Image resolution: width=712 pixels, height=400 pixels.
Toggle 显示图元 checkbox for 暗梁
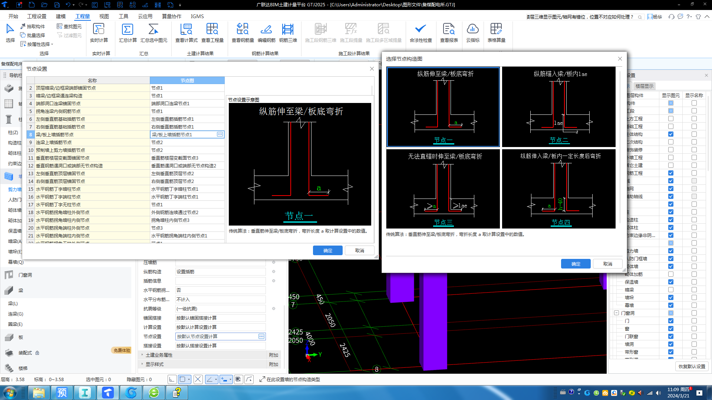tap(670, 290)
